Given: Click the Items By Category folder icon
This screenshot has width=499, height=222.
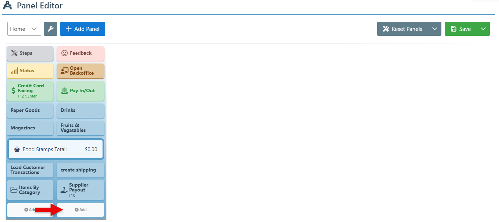Looking at the screenshot, I should tap(14, 190).
